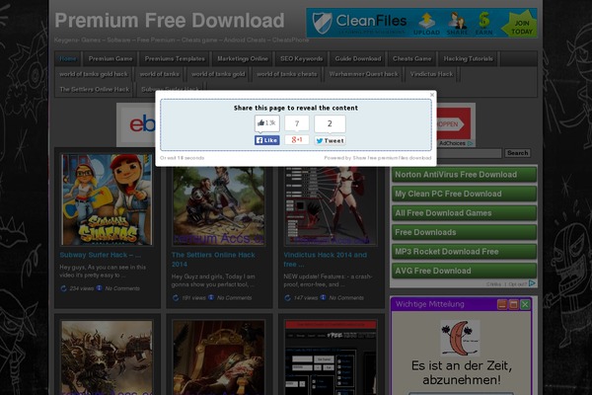Click the CleanFiles Earn dollar icon
This screenshot has height=395, width=592.
tap(483, 24)
